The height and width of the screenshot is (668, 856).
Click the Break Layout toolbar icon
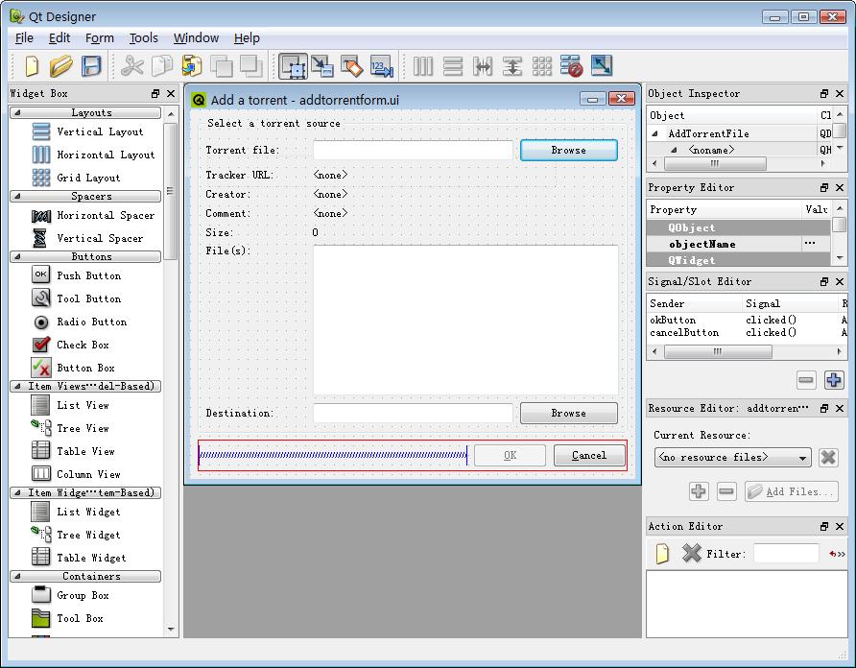(x=572, y=66)
